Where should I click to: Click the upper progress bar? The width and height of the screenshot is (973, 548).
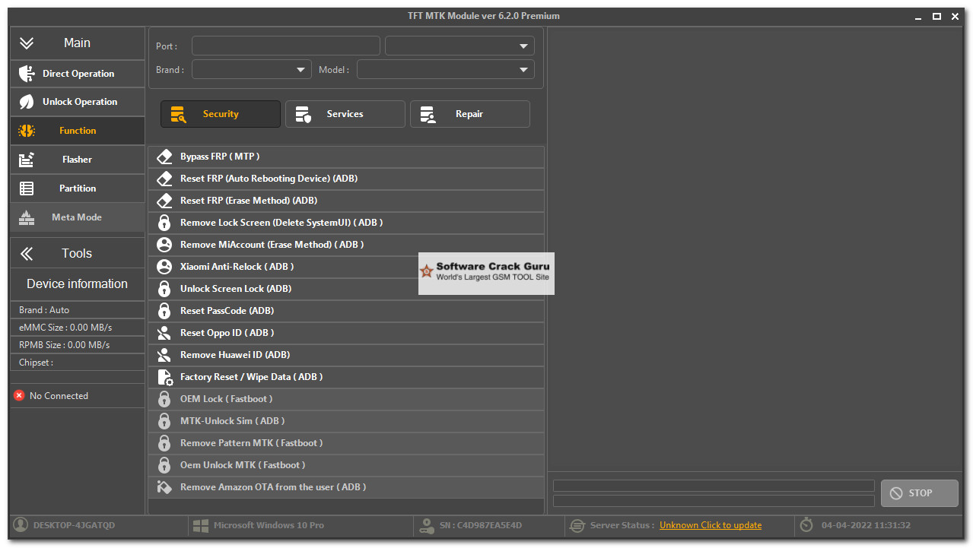(x=714, y=486)
